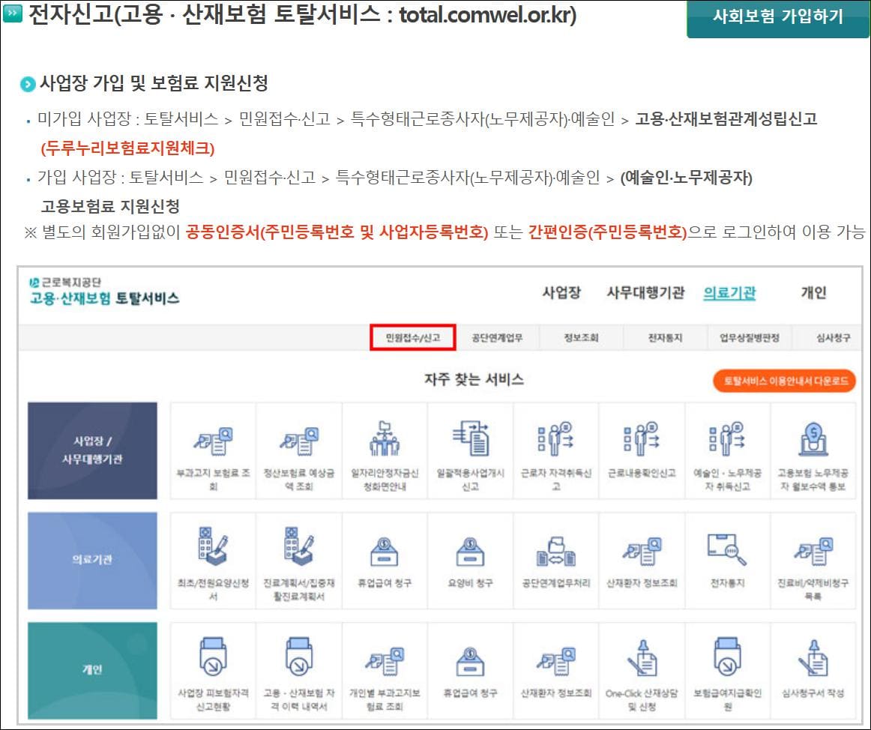
Task: Click the 최초/전원요양신청서 icon
Action: coord(814,450)
